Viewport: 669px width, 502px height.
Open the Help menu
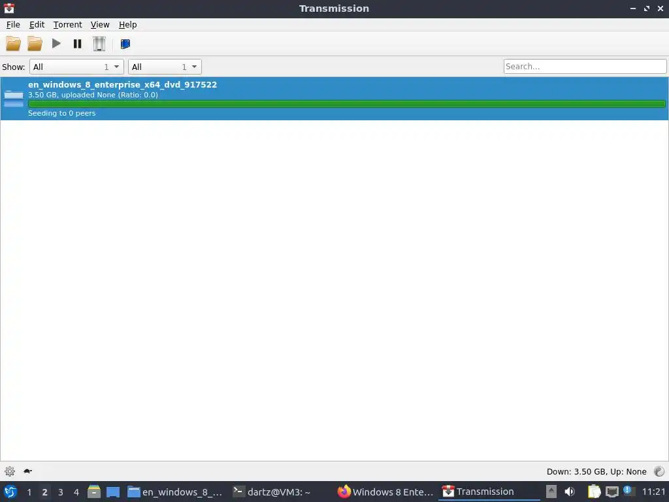click(127, 25)
